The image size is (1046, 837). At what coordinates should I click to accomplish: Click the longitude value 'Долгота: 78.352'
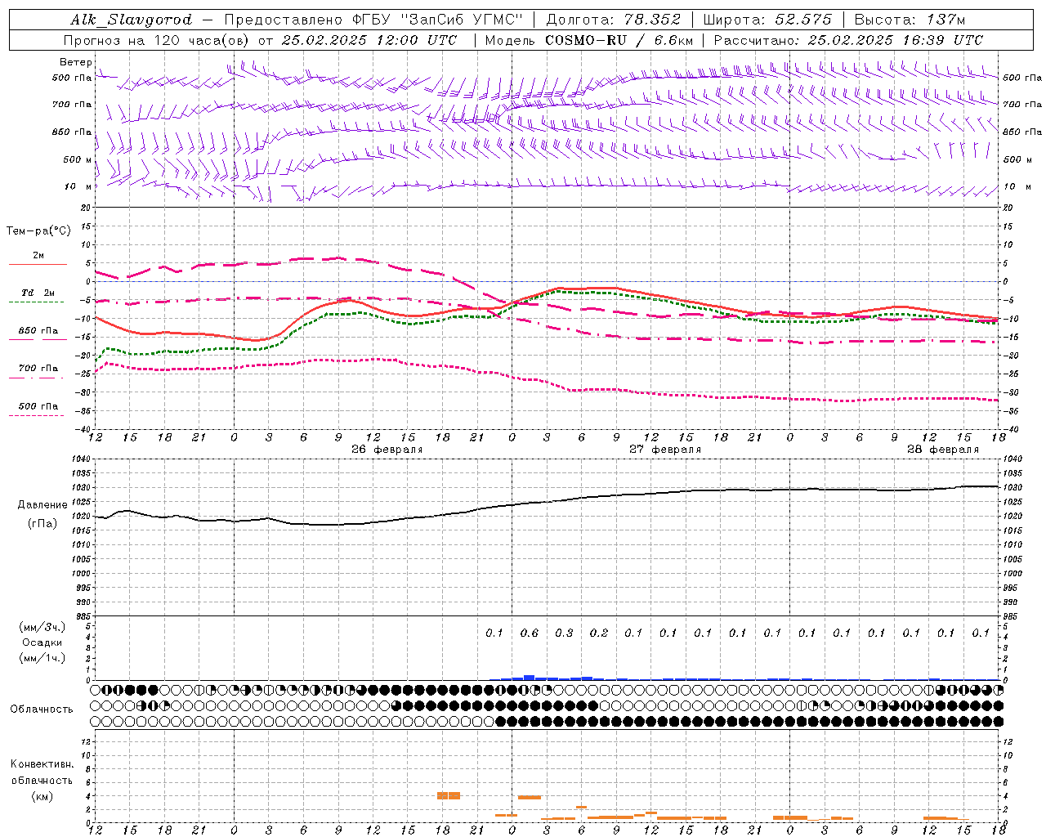[x=613, y=20]
